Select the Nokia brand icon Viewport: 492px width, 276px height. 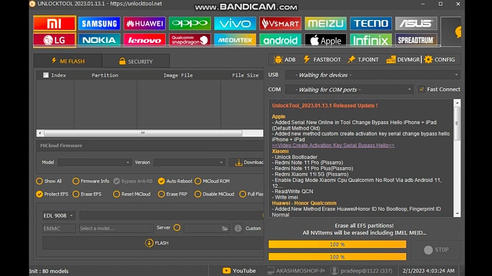pyautogui.click(x=99, y=40)
